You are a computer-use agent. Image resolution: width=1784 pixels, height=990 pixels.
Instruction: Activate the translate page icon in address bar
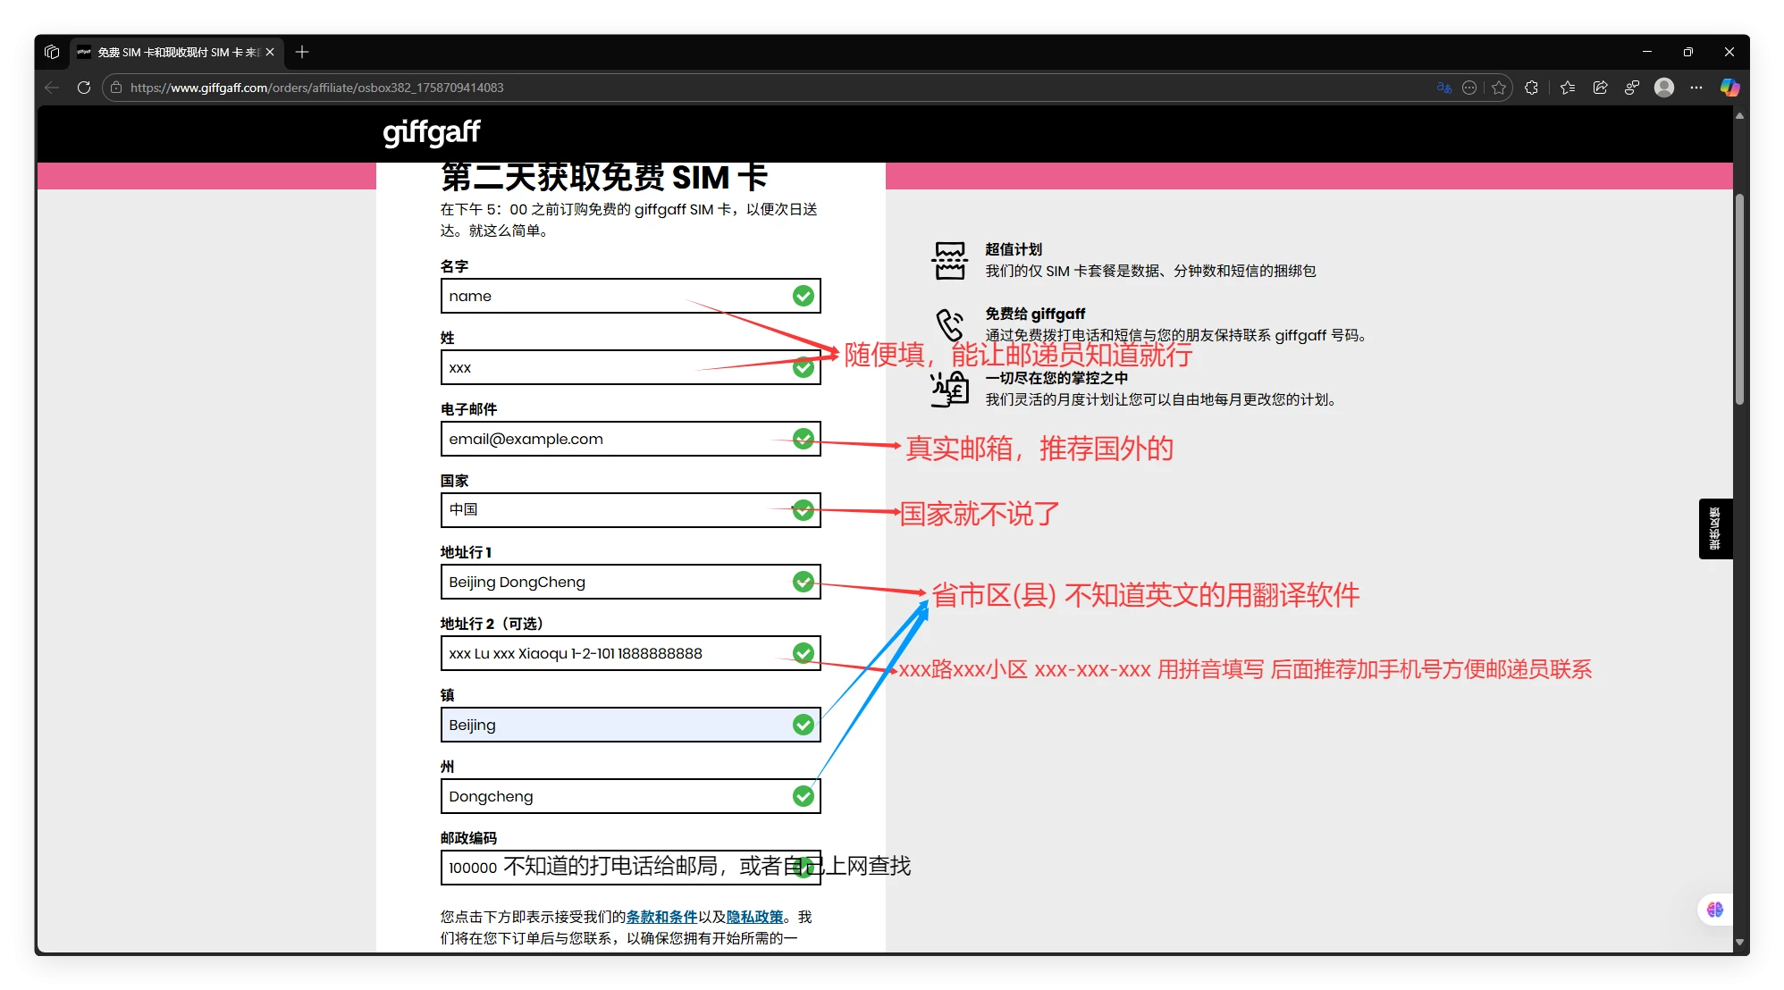tap(1444, 88)
